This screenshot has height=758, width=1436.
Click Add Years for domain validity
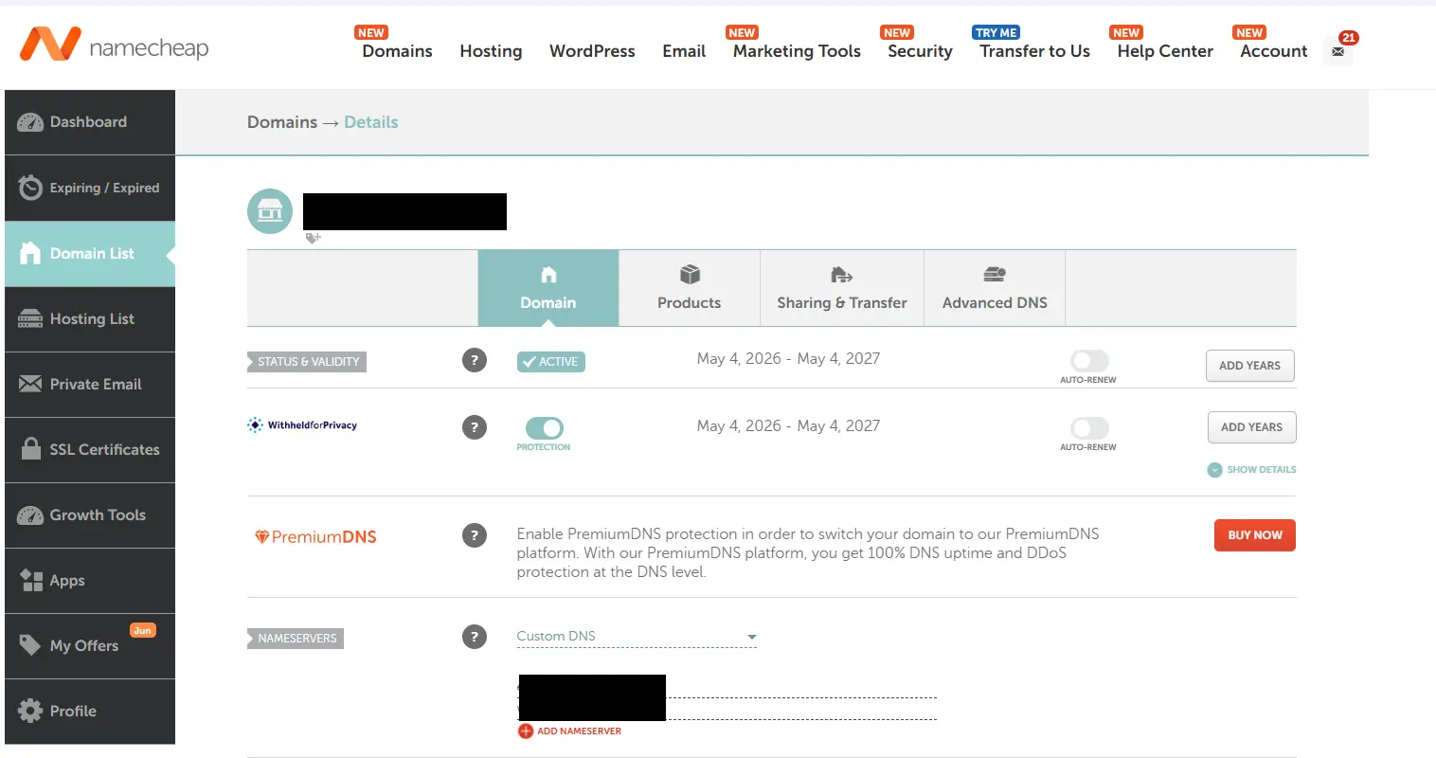(1250, 366)
